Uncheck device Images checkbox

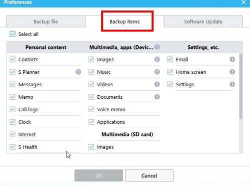91,59
